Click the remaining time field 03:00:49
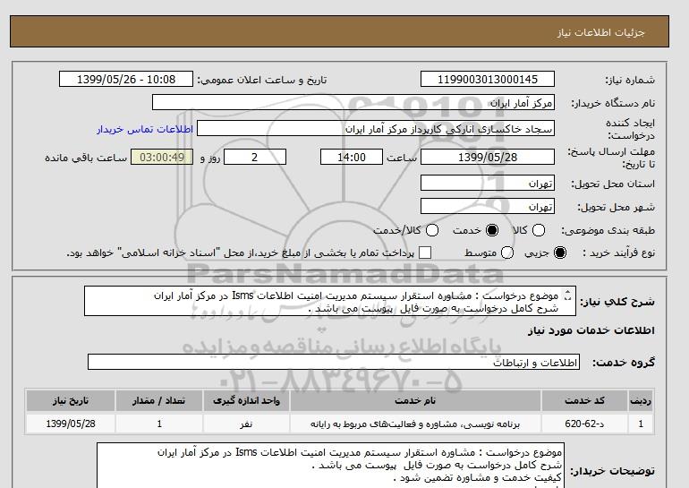 tap(162, 157)
